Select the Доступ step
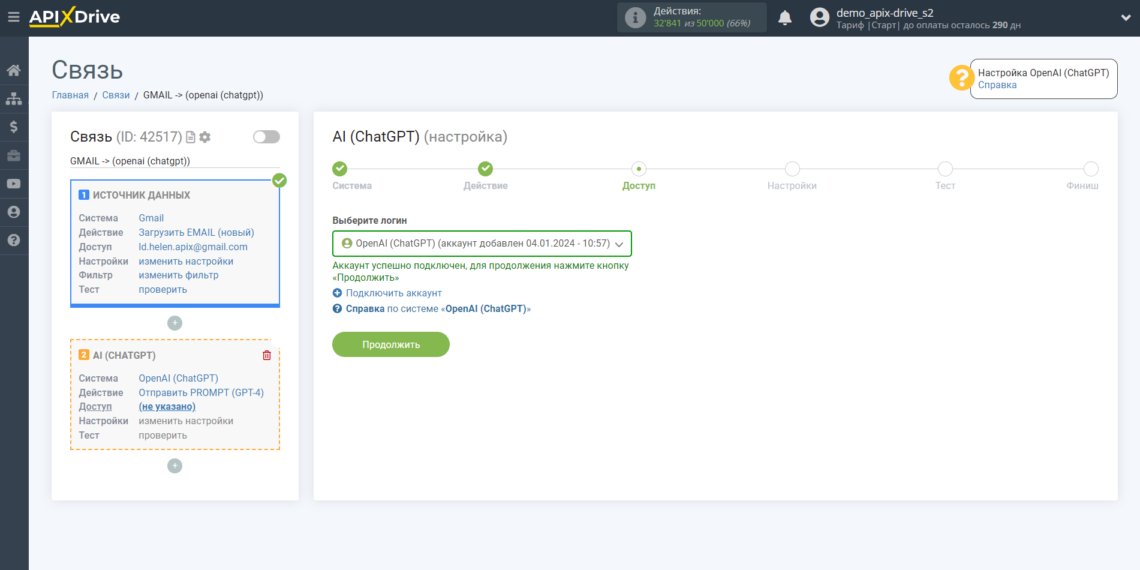The height and width of the screenshot is (570, 1140). [x=639, y=169]
